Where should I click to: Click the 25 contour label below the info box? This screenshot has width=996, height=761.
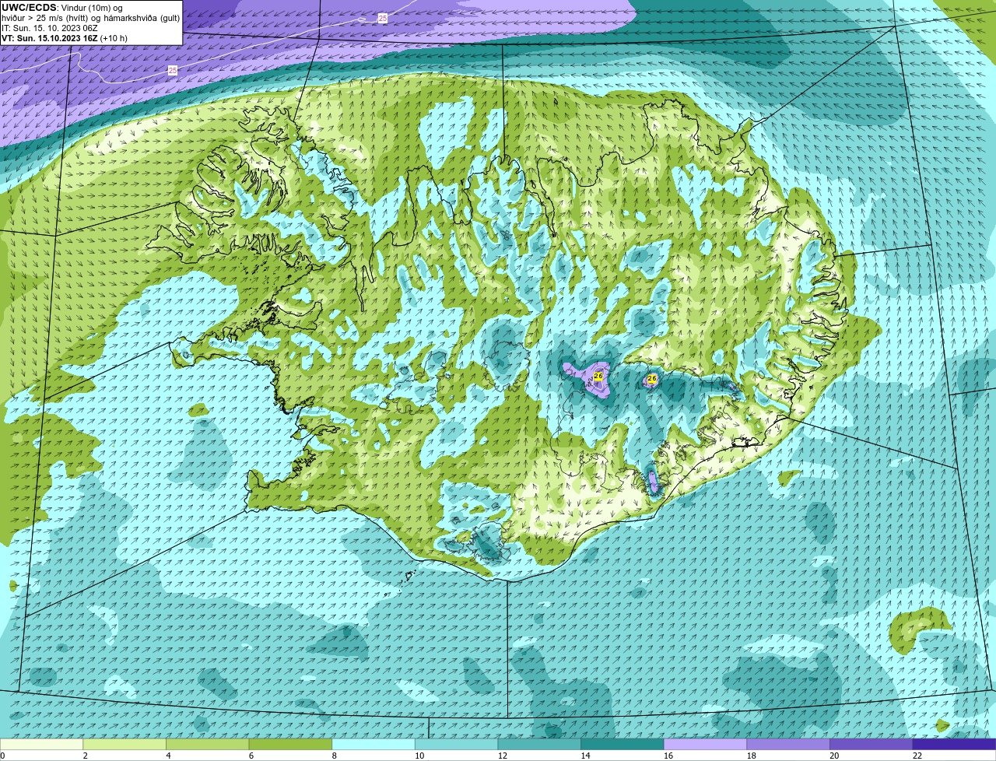pos(172,70)
